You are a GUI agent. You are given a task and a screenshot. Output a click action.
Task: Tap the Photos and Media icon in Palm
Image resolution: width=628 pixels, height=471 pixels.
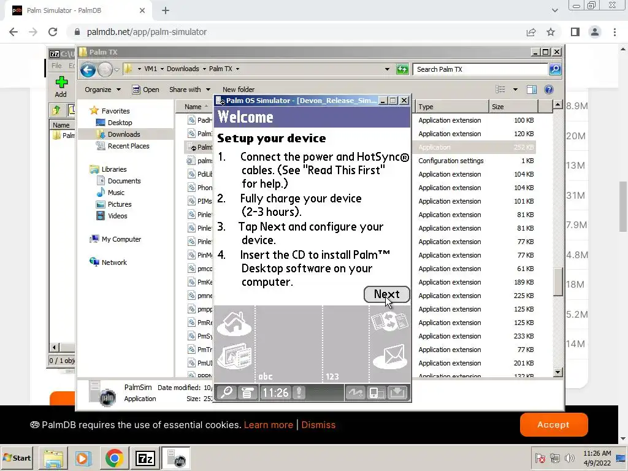(x=234, y=356)
